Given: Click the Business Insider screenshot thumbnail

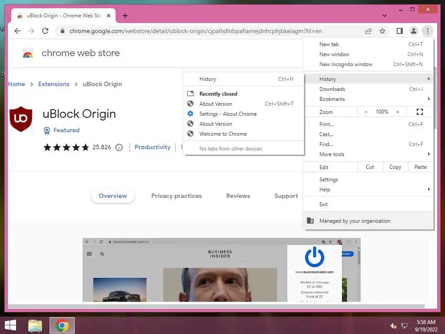Looking at the screenshot, I should click(x=221, y=270).
